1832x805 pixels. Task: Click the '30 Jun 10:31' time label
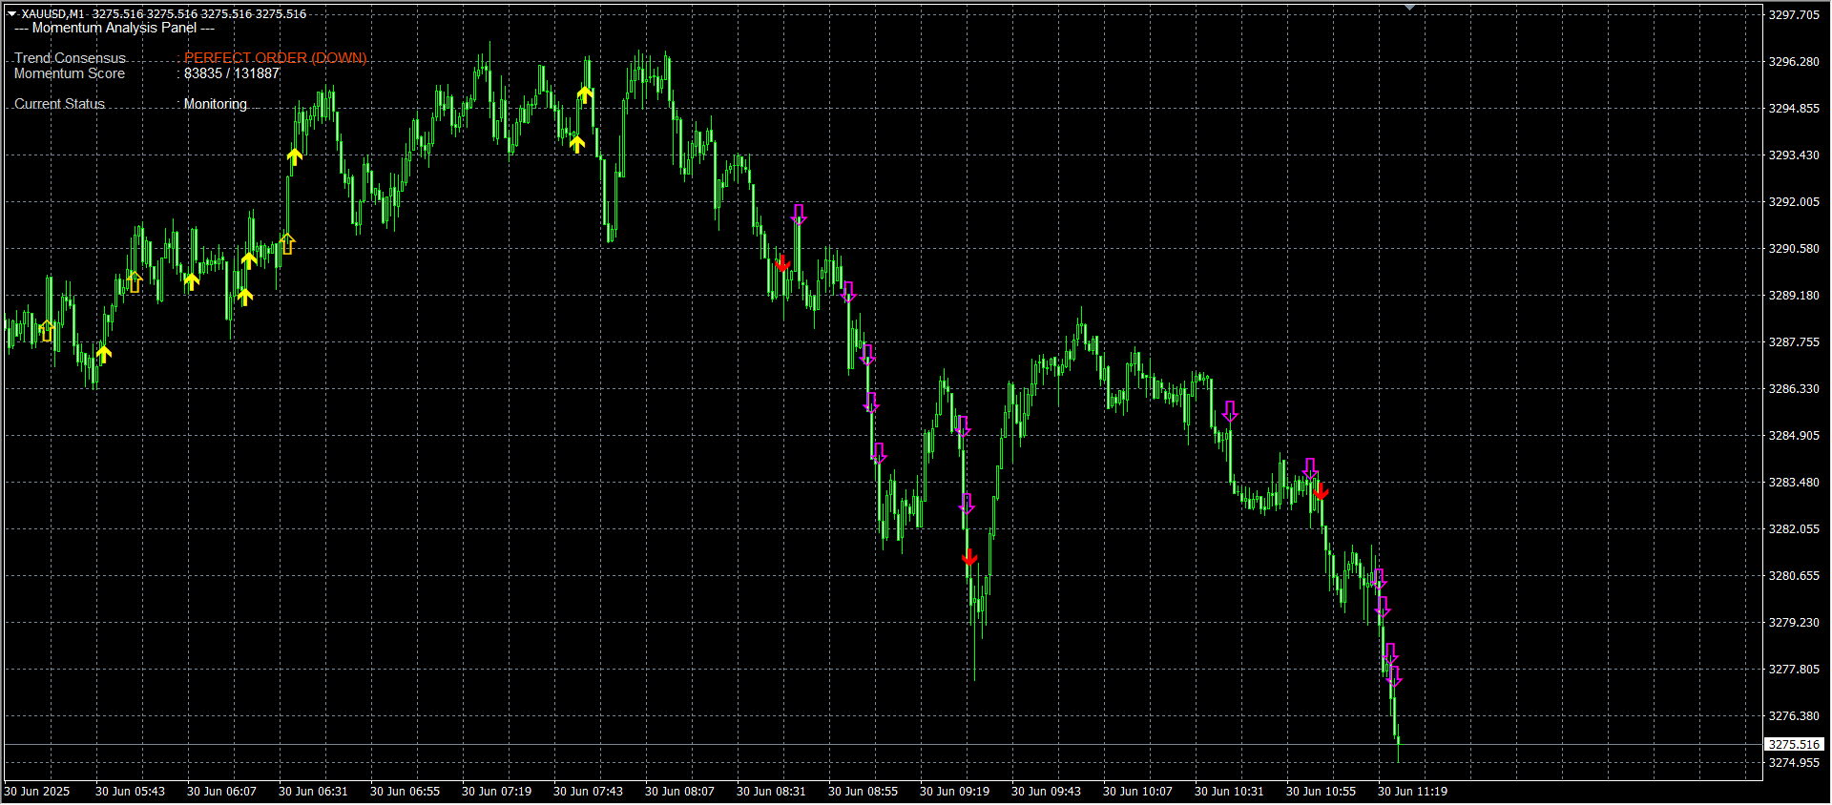(1229, 792)
